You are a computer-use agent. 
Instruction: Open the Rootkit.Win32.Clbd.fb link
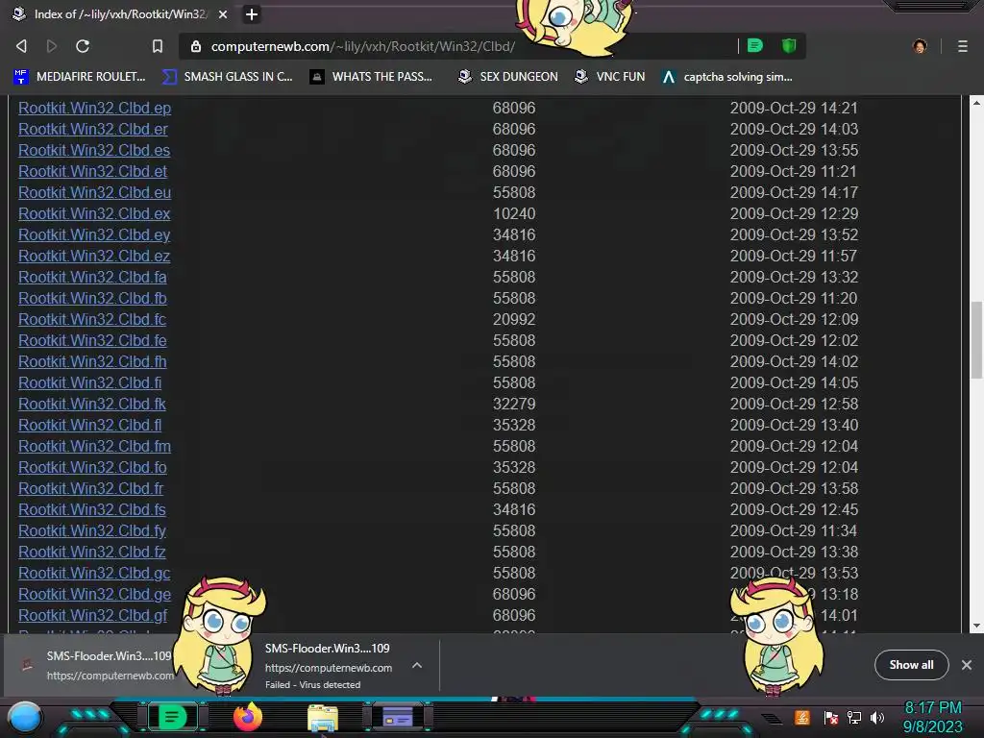pyautogui.click(x=92, y=298)
